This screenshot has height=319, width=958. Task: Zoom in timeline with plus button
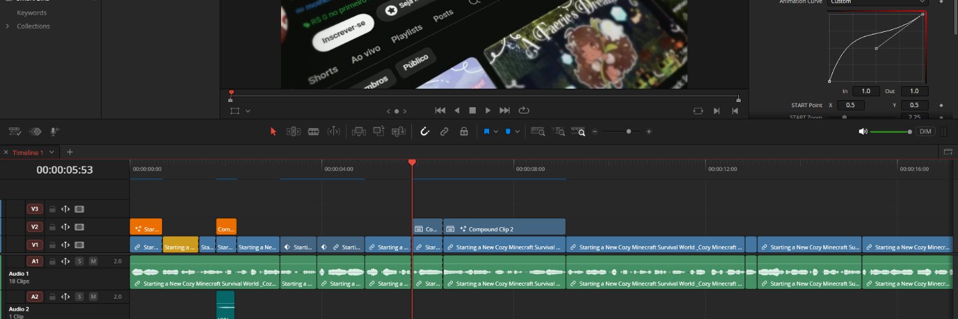(x=649, y=131)
